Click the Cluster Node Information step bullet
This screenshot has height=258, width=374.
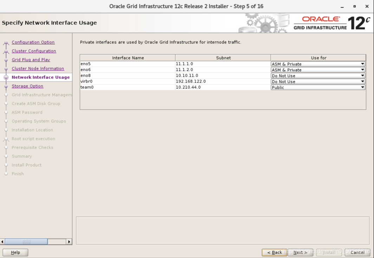tap(6, 69)
